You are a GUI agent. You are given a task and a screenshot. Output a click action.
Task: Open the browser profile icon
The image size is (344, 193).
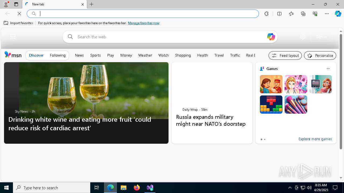coord(6,4)
